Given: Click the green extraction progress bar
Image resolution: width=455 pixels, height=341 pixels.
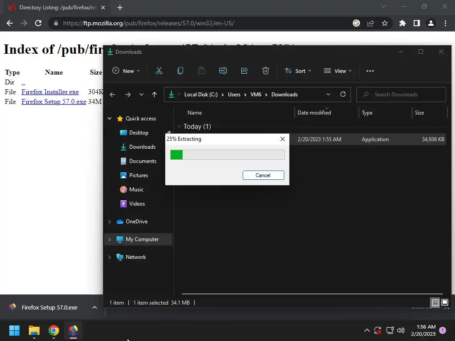Looking at the screenshot, I should (227, 155).
